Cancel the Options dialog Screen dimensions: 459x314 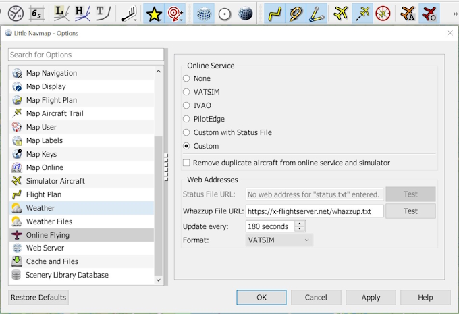click(316, 297)
